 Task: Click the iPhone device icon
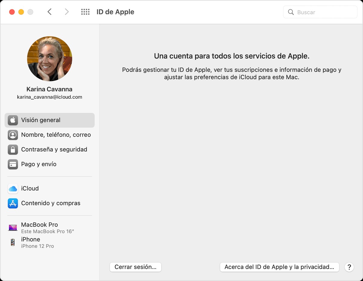coord(13,242)
